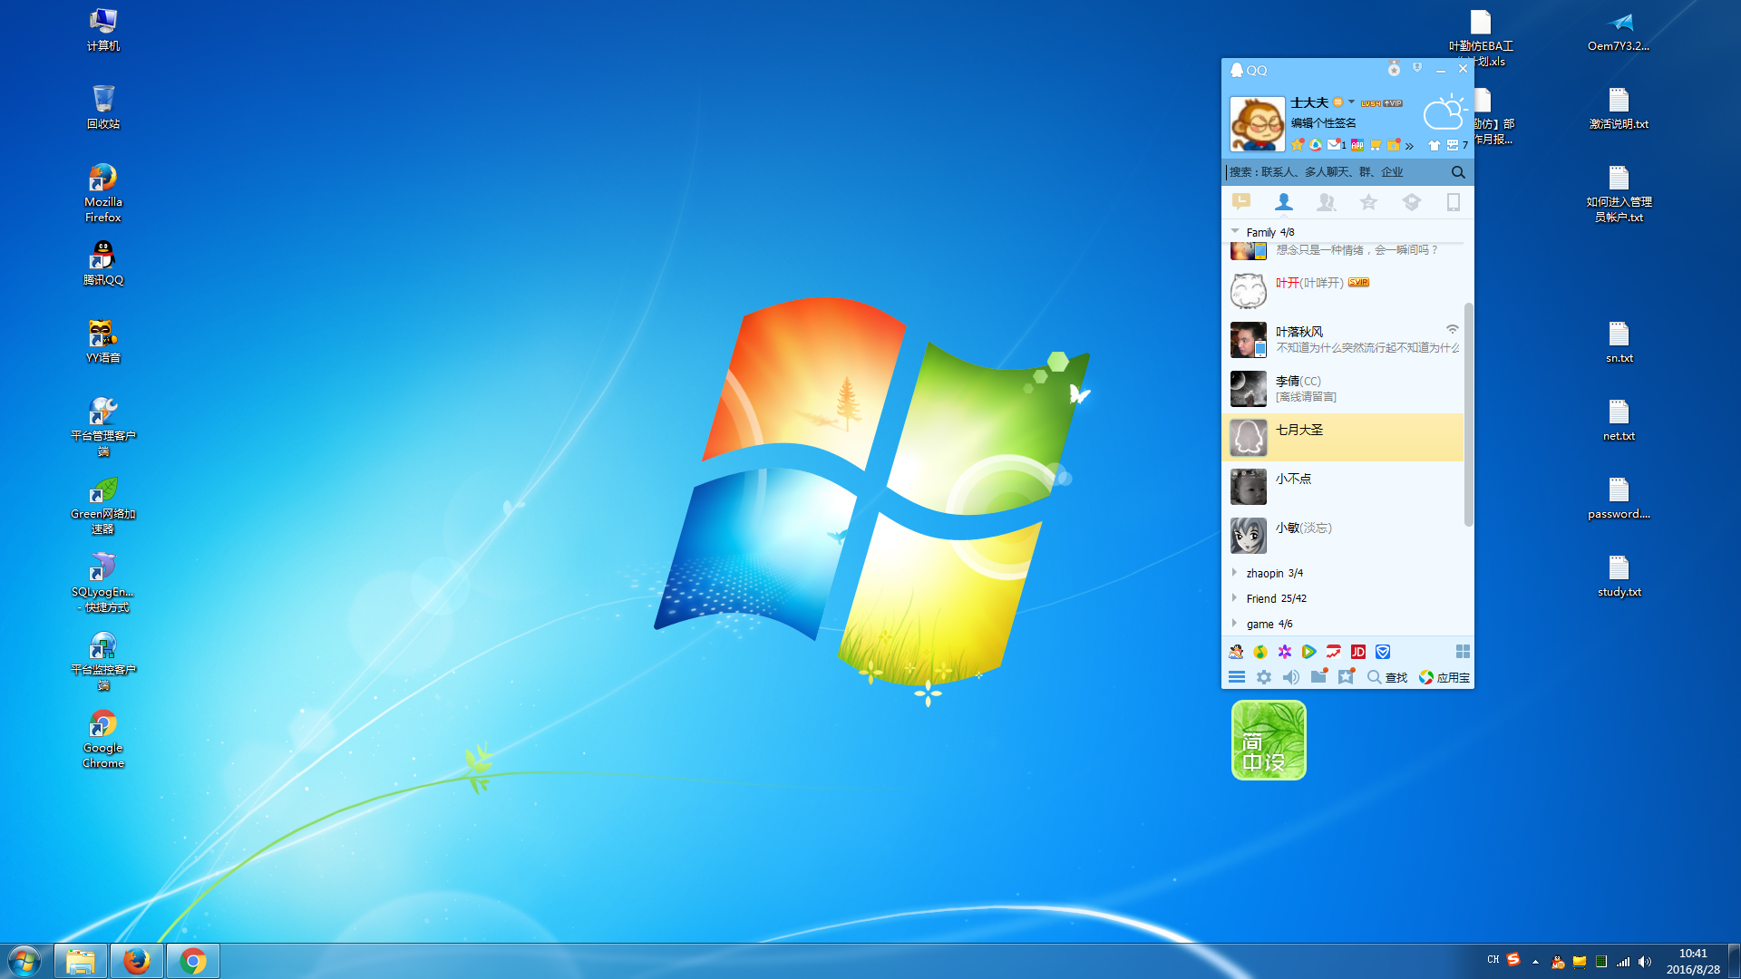
Task: Switch to the Contacts tab in QQ
Action: (1284, 201)
